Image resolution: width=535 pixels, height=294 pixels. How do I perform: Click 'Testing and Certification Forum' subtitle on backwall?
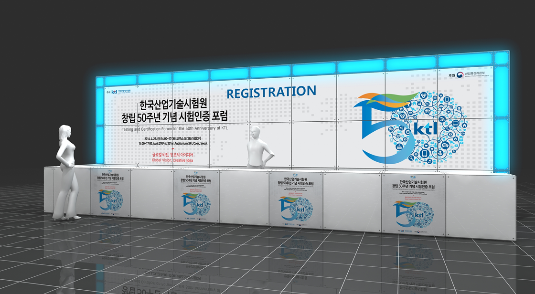coord(175,129)
